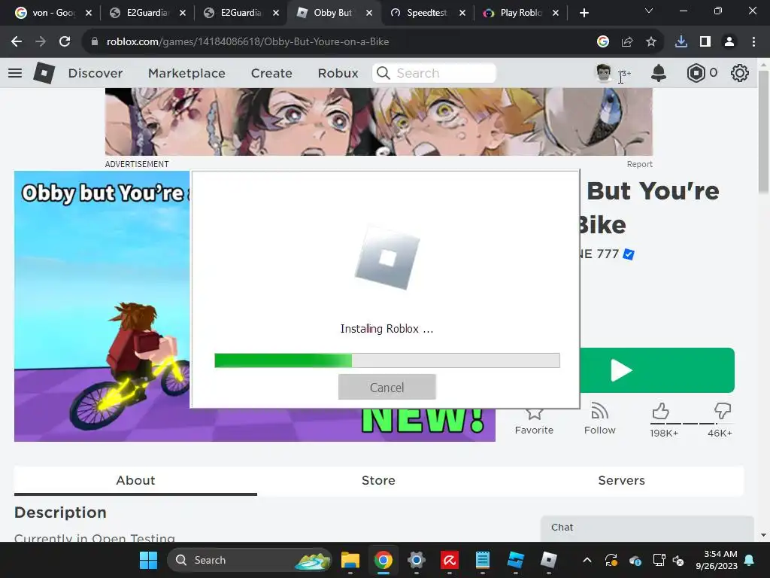This screenshot has height=578, width=770.
Task: Click the taskbar Search box
Action: click(x=250, y=560)
